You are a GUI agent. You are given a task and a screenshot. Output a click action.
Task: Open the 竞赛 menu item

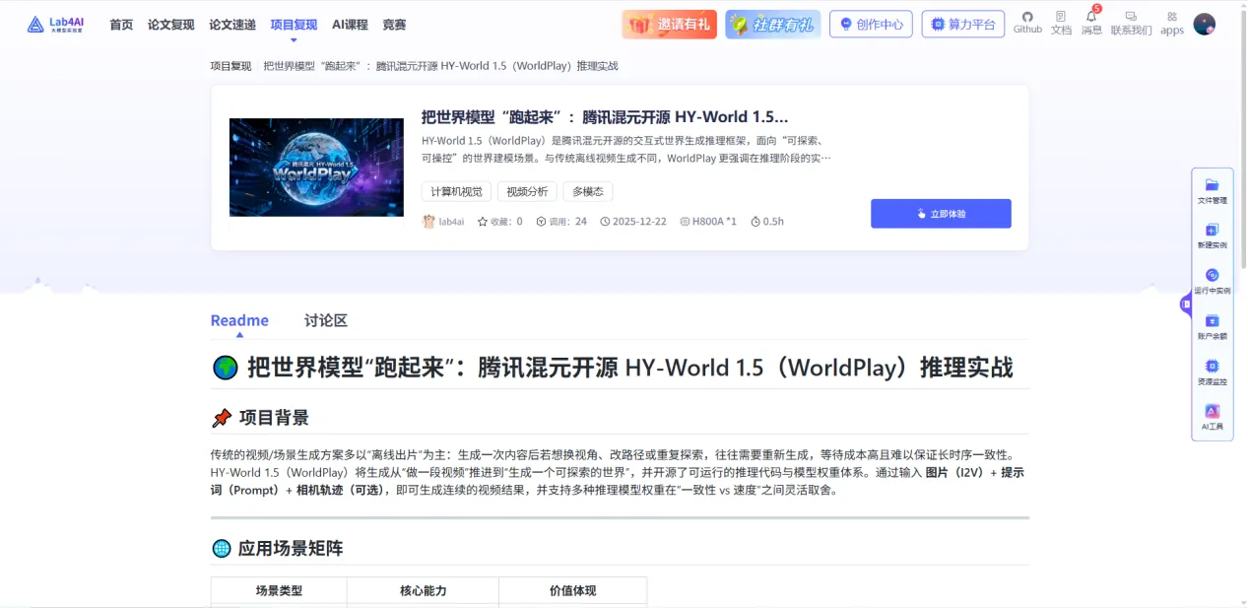(394, 25)
